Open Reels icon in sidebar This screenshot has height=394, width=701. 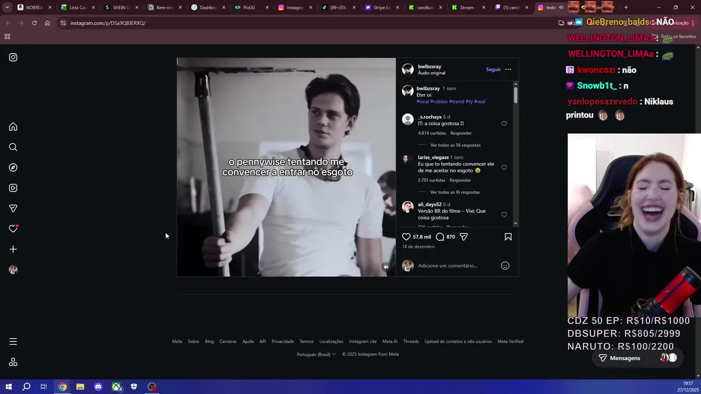point(13,188)
